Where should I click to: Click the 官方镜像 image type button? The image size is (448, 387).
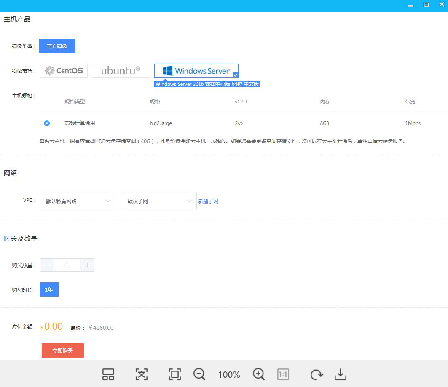tap(57, 46)
